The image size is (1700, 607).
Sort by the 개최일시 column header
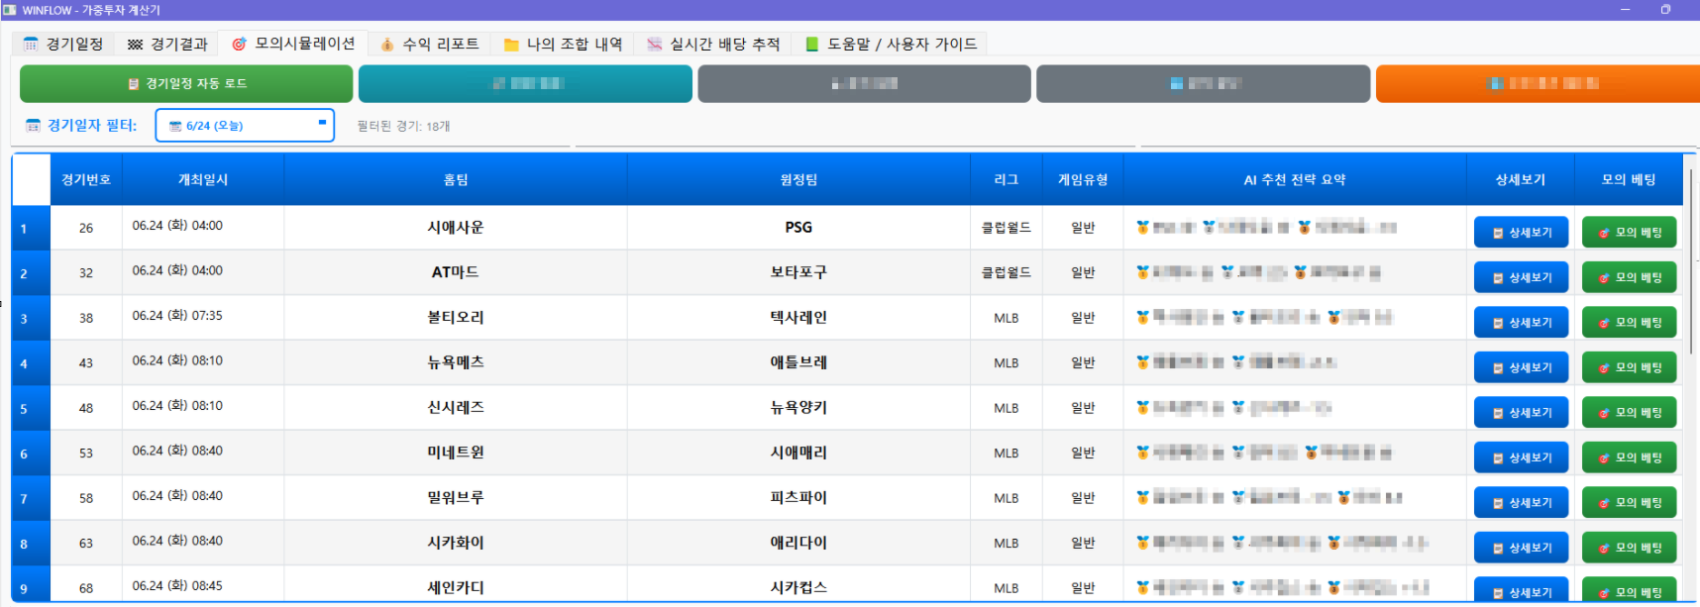click(x=203, y=179)
